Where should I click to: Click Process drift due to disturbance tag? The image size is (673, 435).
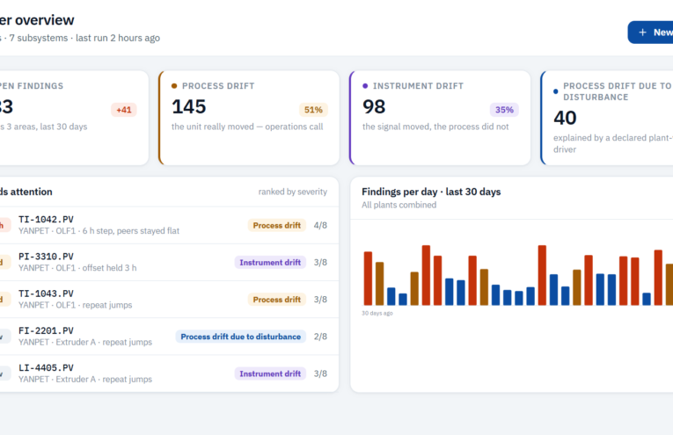(241, 337)
